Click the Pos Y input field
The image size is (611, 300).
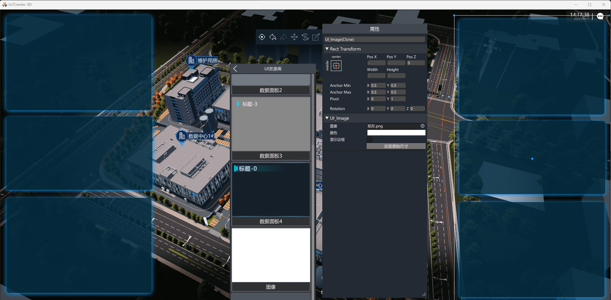click(396, 63)
